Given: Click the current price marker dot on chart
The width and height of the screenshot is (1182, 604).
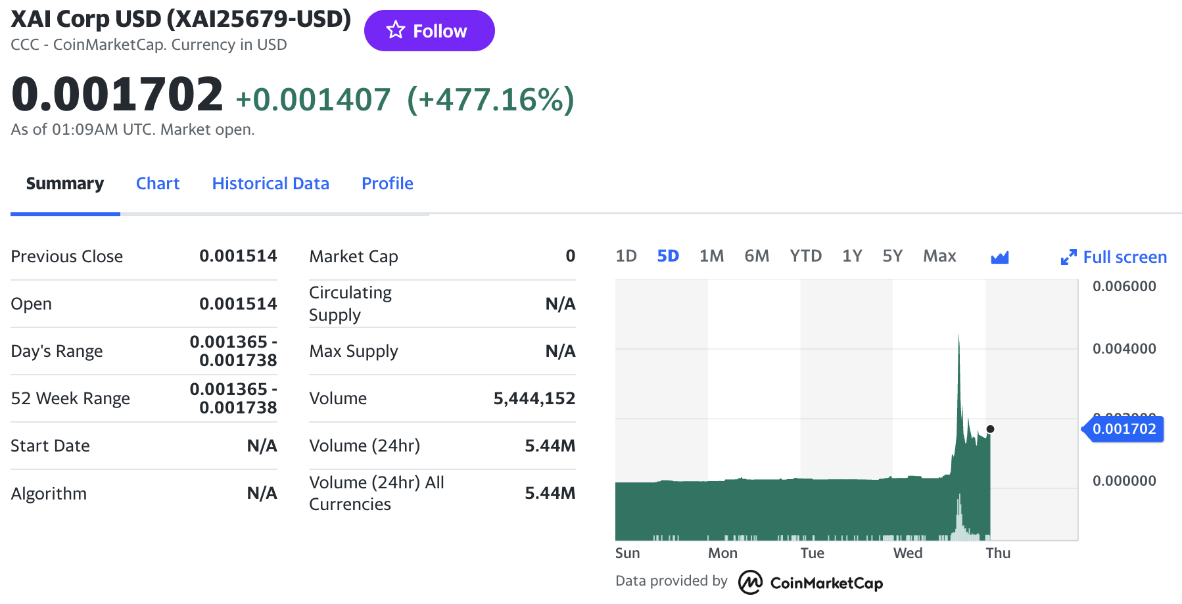Looking at the screenshot, I should coord(990,429).
